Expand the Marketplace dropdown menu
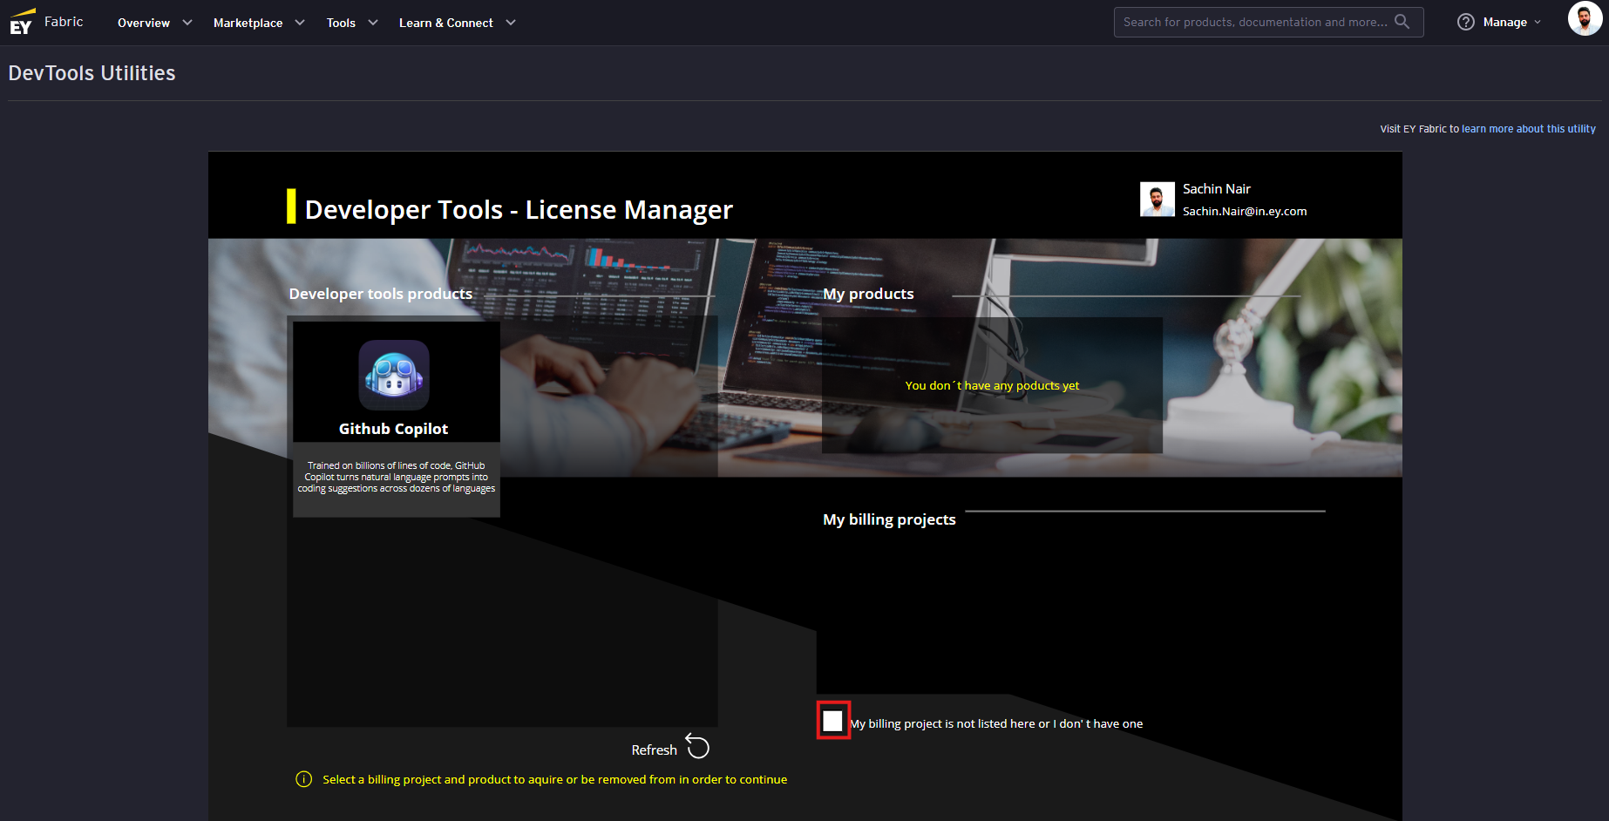This screenshot has height=821, width=1609. [x=258, y=23]
